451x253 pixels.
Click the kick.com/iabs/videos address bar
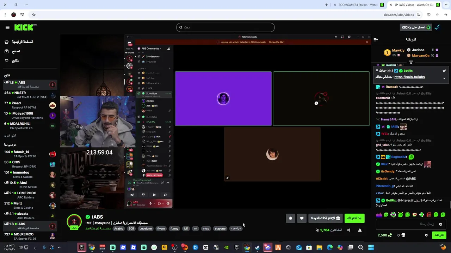pyautogui.click(x=399, y=15)
